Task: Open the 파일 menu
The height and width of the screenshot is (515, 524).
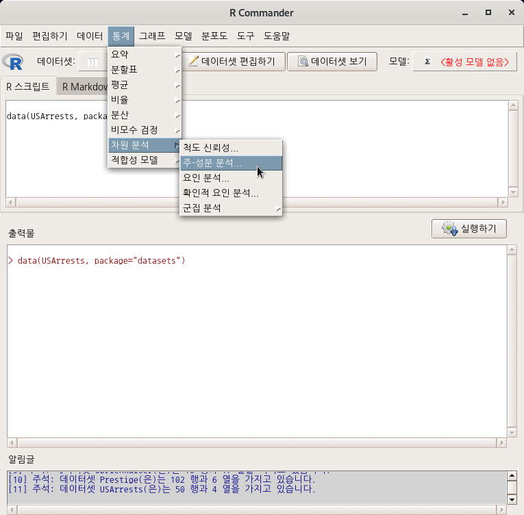Action: [x=14, y=36]
